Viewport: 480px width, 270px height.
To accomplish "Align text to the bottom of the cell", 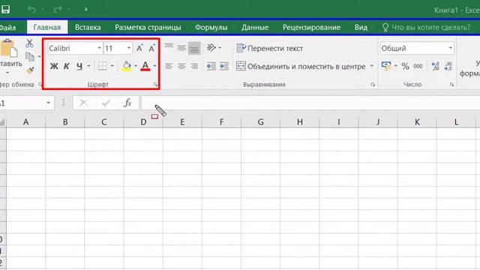I will [194, 48].
